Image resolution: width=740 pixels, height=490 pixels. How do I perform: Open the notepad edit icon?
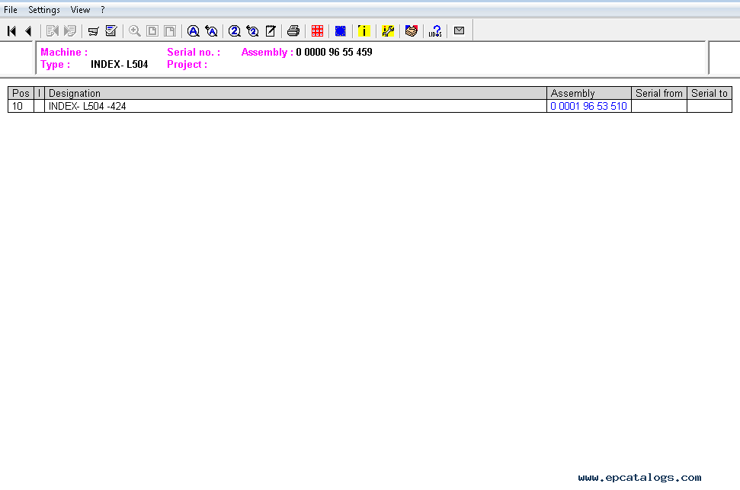(x=271, y=31)
